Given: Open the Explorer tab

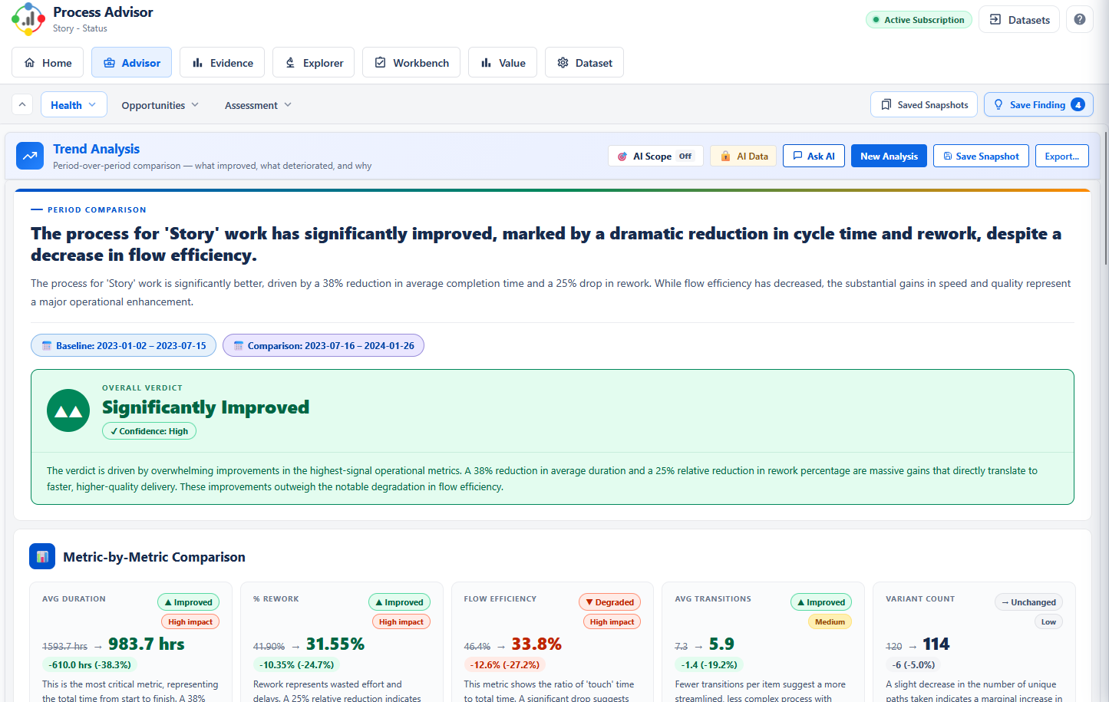Looking at the screenshot, I should click(x=313, y=62).
